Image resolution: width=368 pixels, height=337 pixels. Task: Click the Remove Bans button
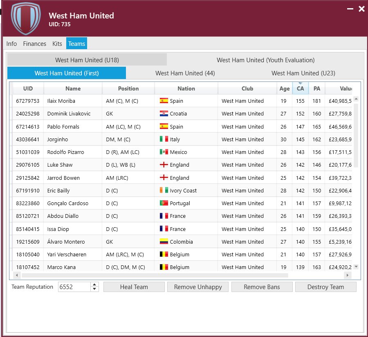262,287
